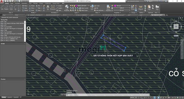Open the Annotate ribbon tab

[17, 3]
